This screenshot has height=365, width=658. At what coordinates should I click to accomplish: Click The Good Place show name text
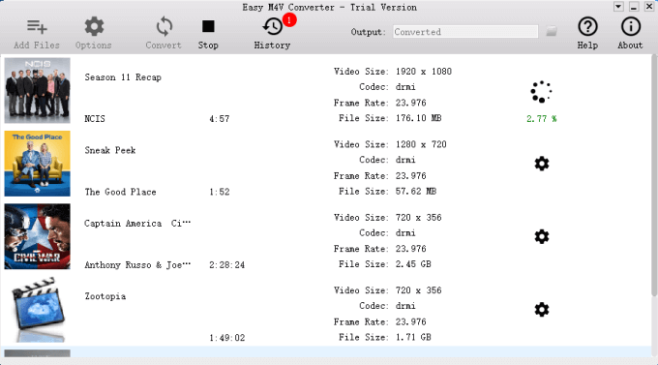tap(120, 192)
